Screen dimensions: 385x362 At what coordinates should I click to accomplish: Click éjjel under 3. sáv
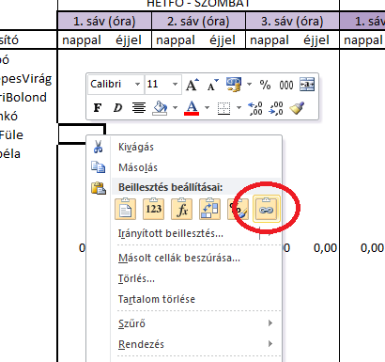(x=316, y=40)
